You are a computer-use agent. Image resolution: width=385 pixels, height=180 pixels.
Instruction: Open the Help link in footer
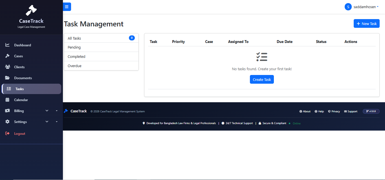point(319,111)
